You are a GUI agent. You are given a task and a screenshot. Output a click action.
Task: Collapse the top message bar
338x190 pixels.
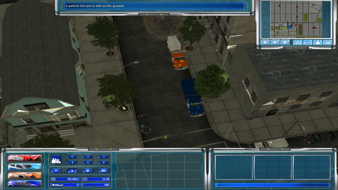(x=154, y=14)
